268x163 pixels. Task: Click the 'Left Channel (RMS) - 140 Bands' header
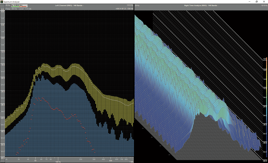69,5
